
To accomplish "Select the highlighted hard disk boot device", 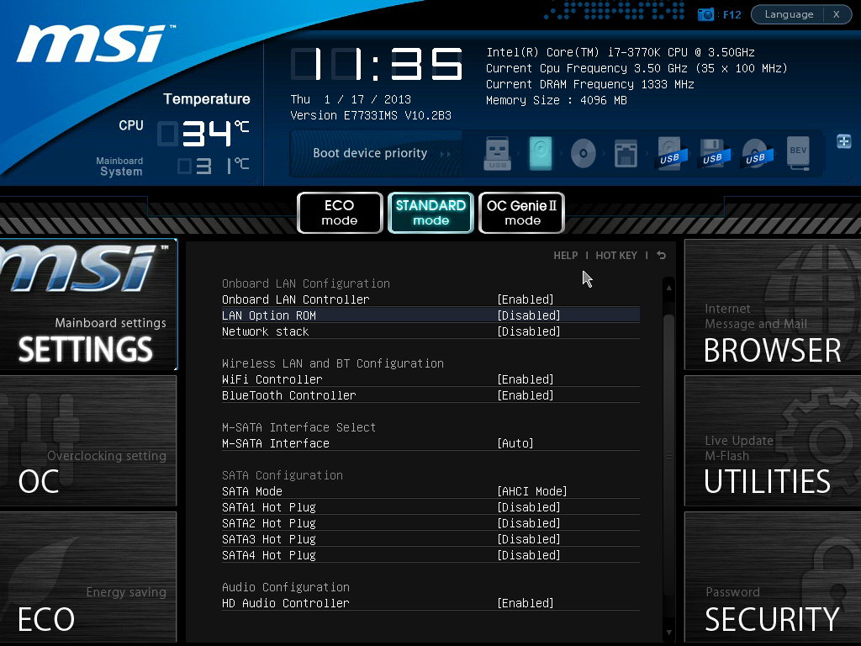I will [x=541, y=153].
